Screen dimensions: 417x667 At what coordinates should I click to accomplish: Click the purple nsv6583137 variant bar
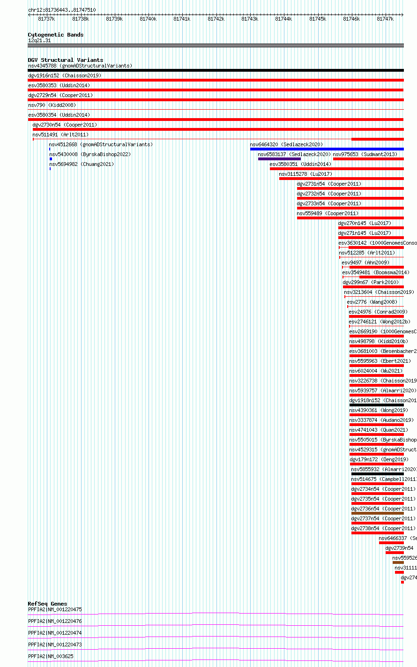(279, 159)
